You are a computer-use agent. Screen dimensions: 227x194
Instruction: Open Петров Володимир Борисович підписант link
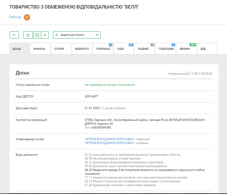coord(109,139)
